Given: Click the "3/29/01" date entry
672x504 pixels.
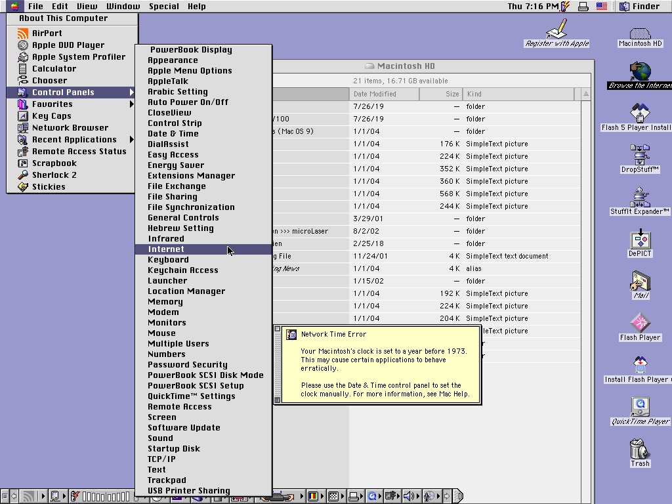Looking at the screenshot, I should click(368, 219).
